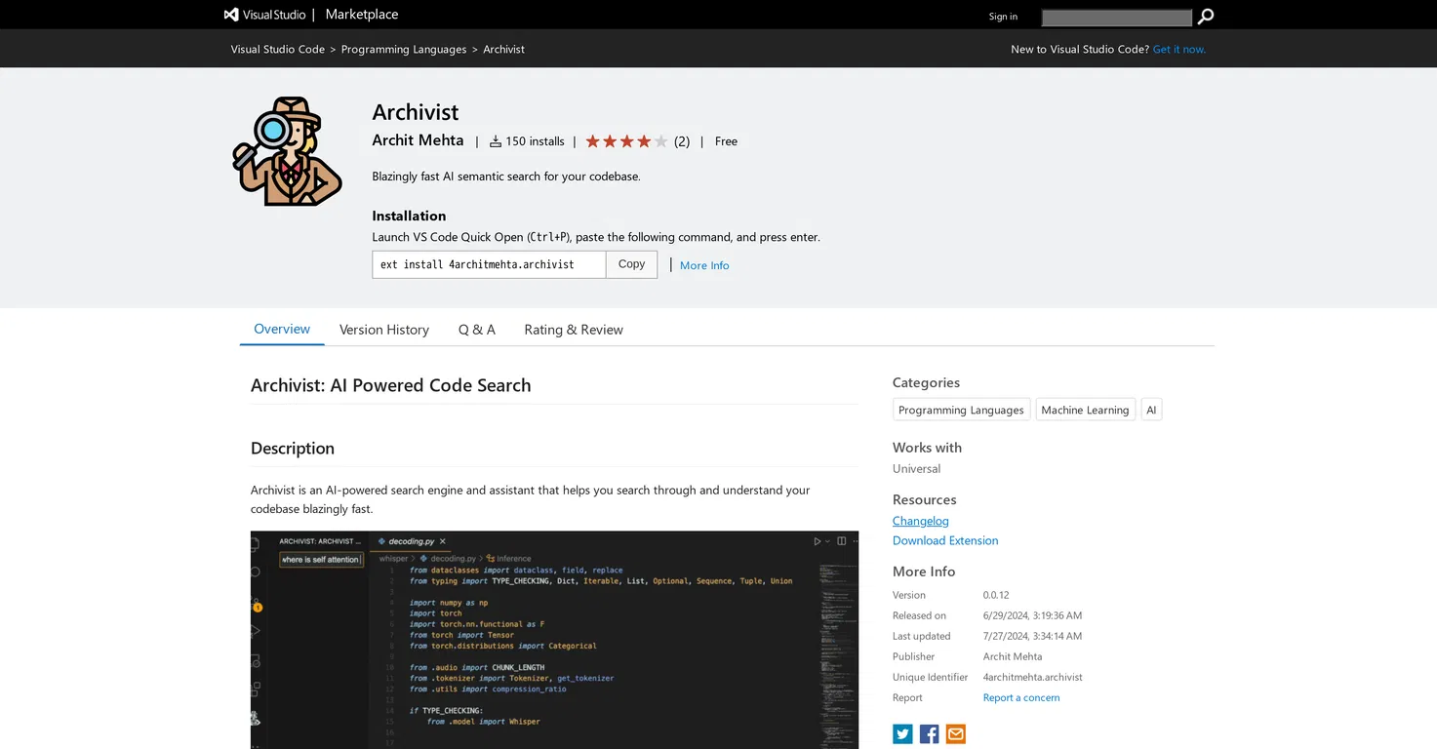
Task: Click run dropdown chevron in preview screenshot
Action: click(827, 541)
